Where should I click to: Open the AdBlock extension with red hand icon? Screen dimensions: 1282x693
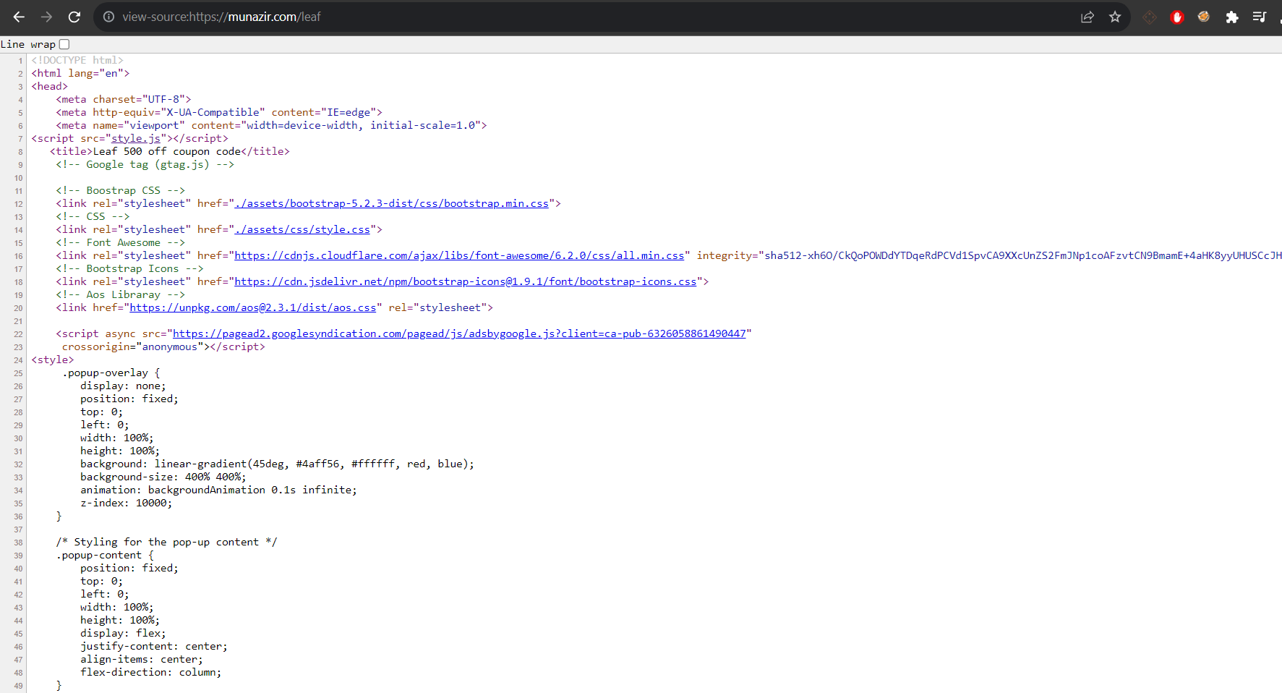1176,17
